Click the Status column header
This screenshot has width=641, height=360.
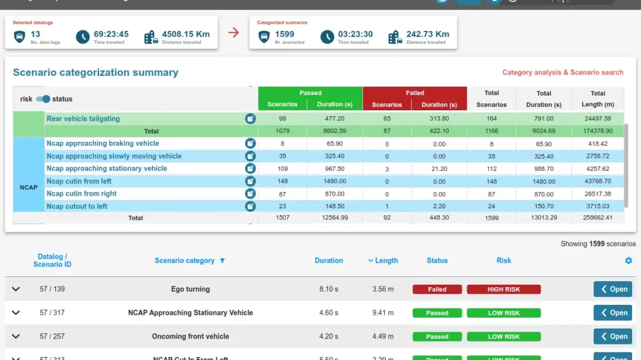437,260
